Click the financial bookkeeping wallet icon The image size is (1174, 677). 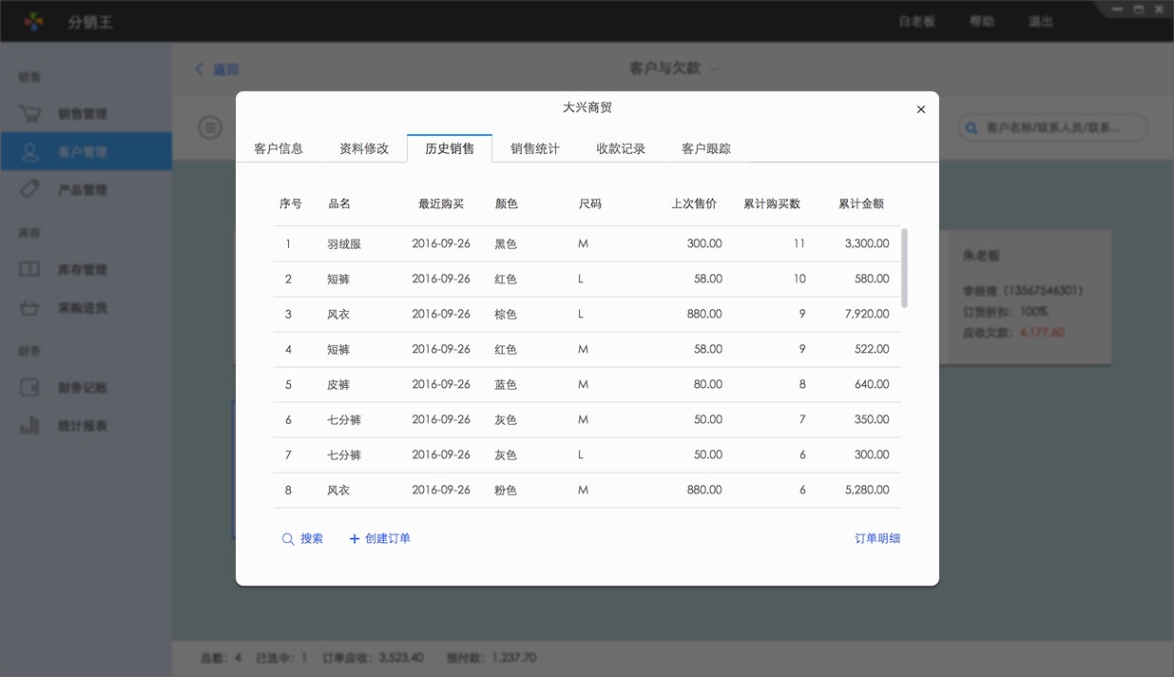(30, 388)
